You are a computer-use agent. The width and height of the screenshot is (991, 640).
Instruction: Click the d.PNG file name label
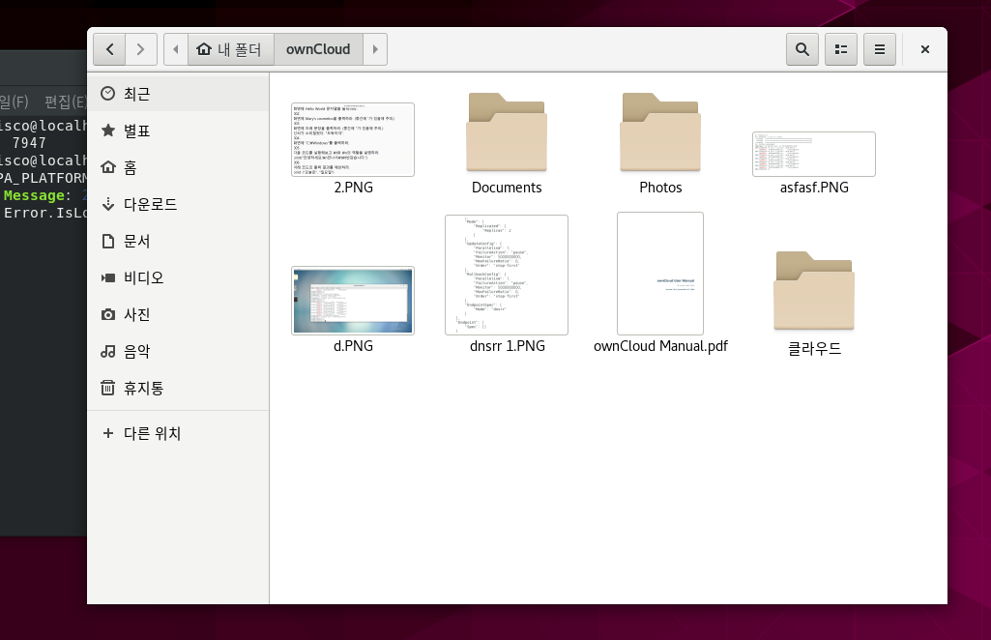[353, 346]
